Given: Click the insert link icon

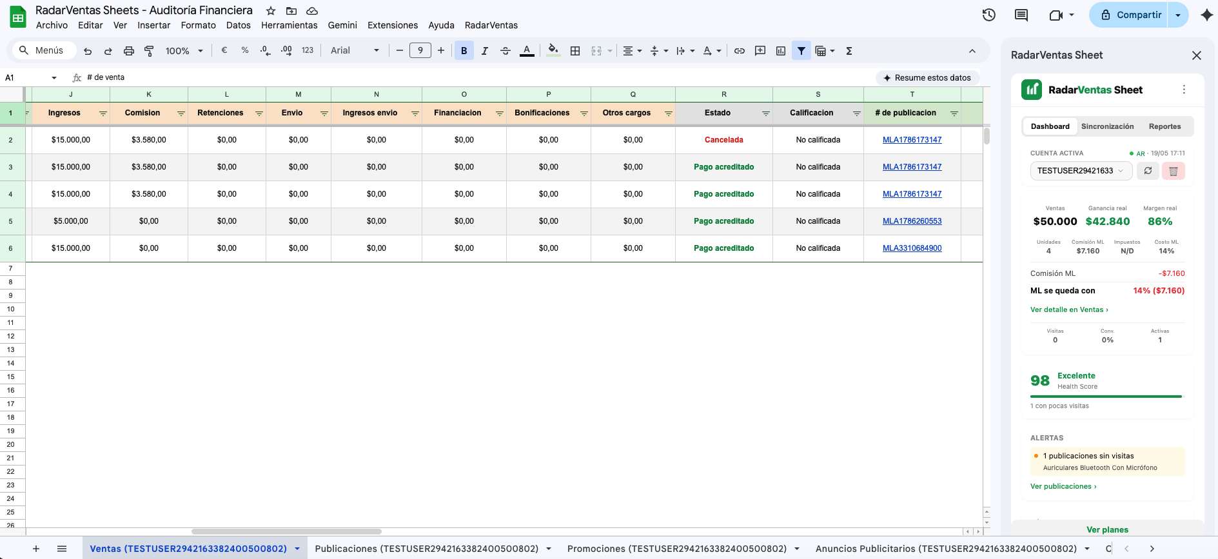Looking at the screenshot, I should click(740, 50).
